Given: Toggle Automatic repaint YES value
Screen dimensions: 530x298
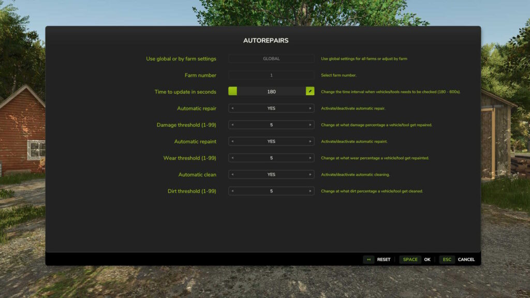Looking at the screenshot, I should pyautogui.click(x=271, y=141).
